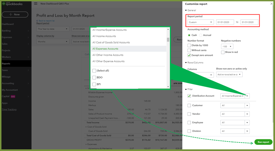The width and height of the screenshot is (275, 151).
Task: Open Active rows/active columns dropdown
Action: [229, 75]
